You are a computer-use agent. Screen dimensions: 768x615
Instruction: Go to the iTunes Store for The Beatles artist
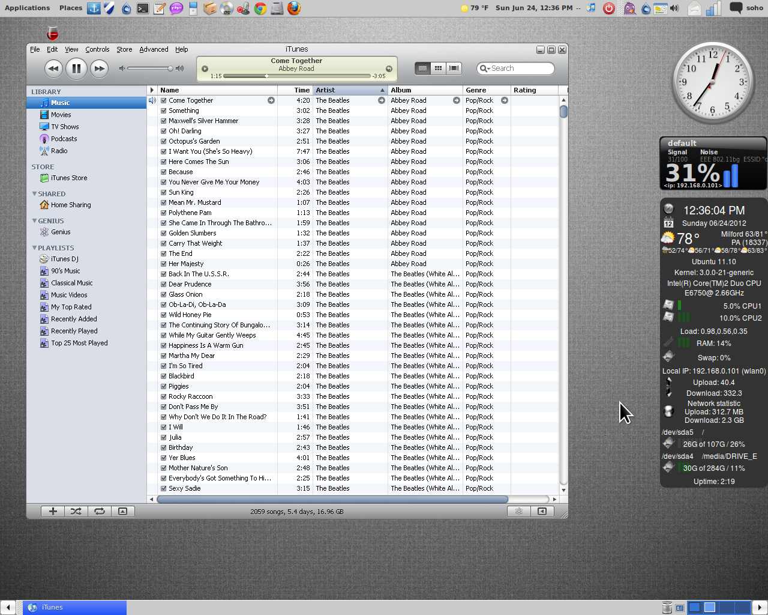(x=382, y=100)
